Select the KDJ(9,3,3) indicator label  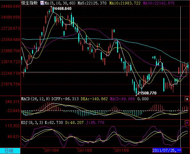(32, 123)
